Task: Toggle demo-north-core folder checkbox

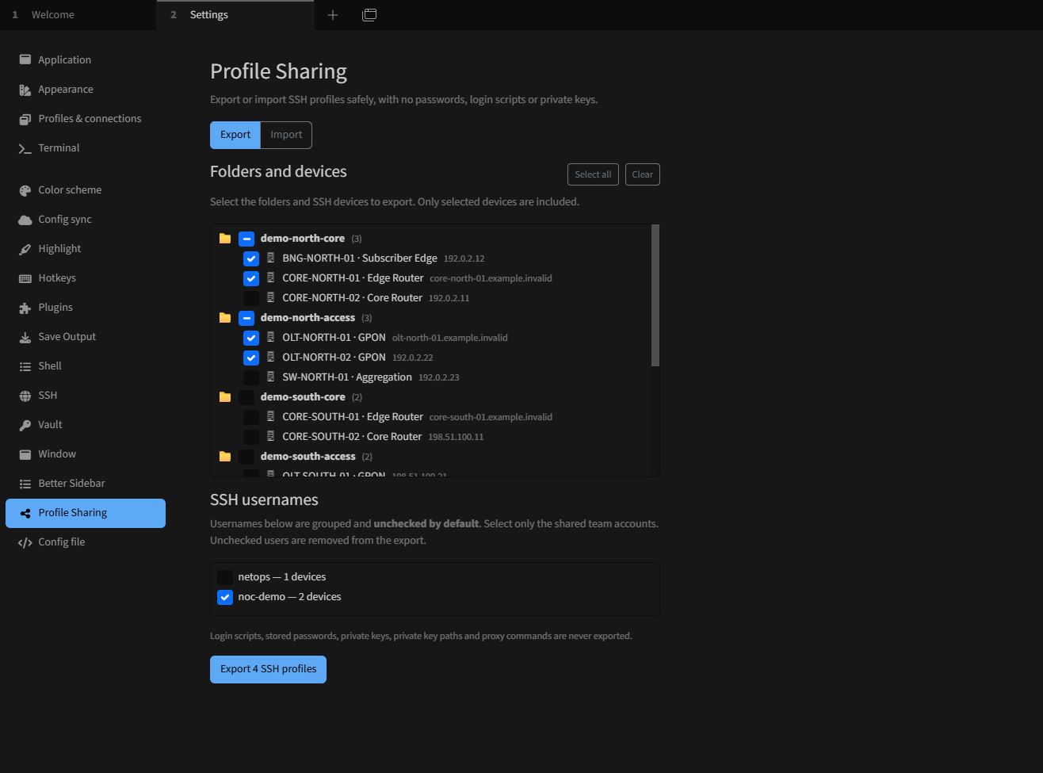Action: click(246, 239)
